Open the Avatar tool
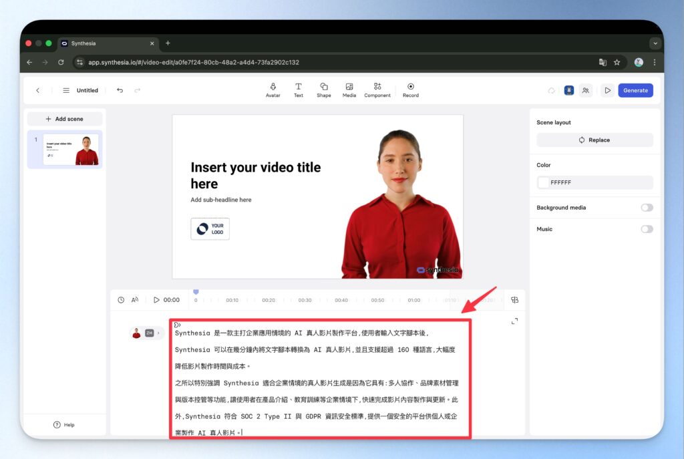This screenshot has width=684, height=459. point(273,90)
